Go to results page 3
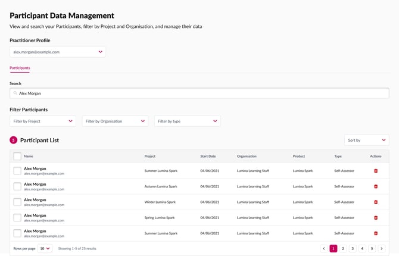The width and height of the screenshot is (399, 256). click(x=353, y=248)
